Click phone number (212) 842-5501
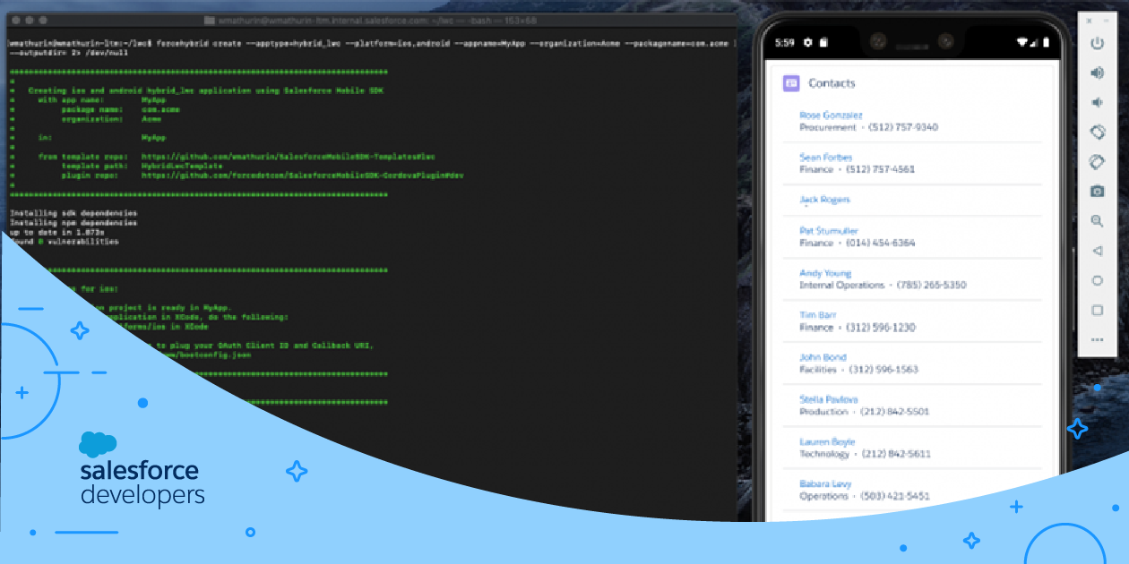 click(x=894, y=412)
